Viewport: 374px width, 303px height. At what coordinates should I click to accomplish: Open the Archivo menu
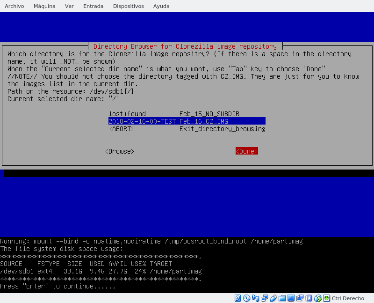(x=14, y=6)
